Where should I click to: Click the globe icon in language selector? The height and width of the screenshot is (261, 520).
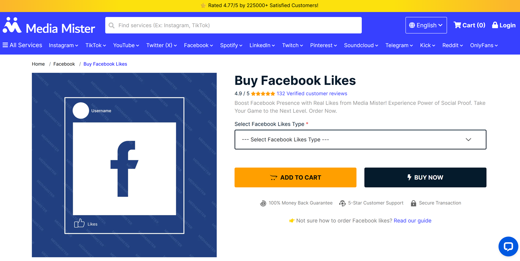click(412, 25)
